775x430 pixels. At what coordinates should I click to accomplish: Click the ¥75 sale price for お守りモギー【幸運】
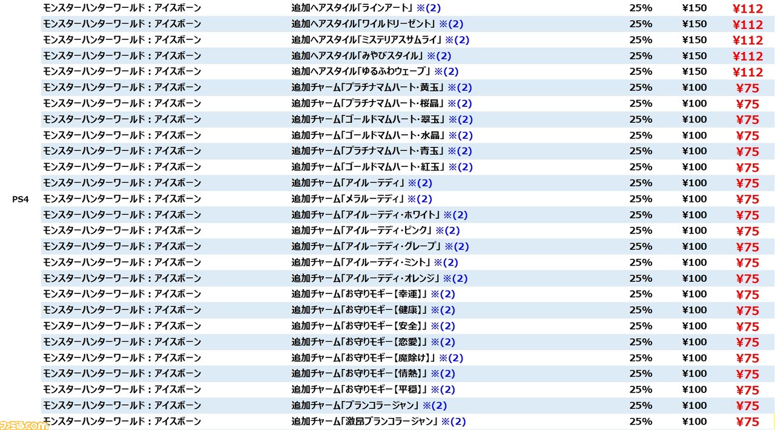747,295
